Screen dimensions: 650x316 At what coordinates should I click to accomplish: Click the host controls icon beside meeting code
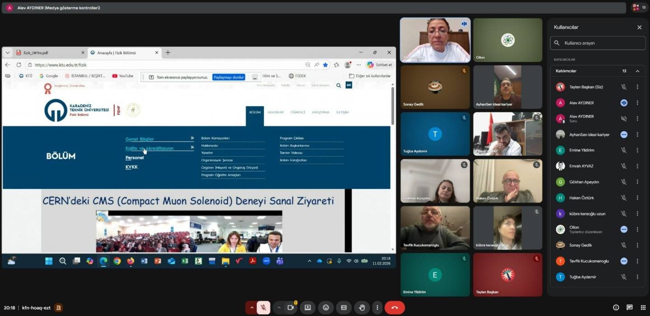[x=58, y=308]
